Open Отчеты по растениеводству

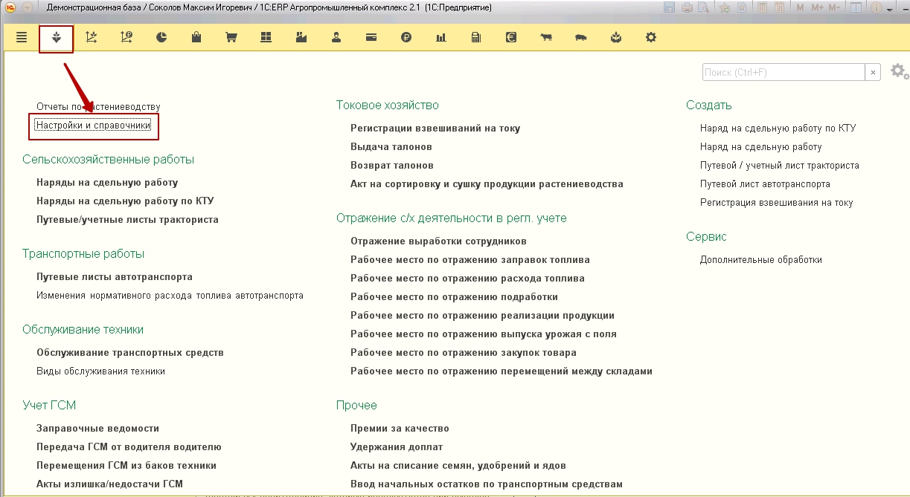98,107
